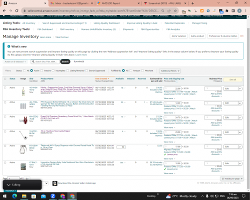Switch to the Gmail Inbox tab
This screenshot has height=200, width=250.
pos(71,3)
